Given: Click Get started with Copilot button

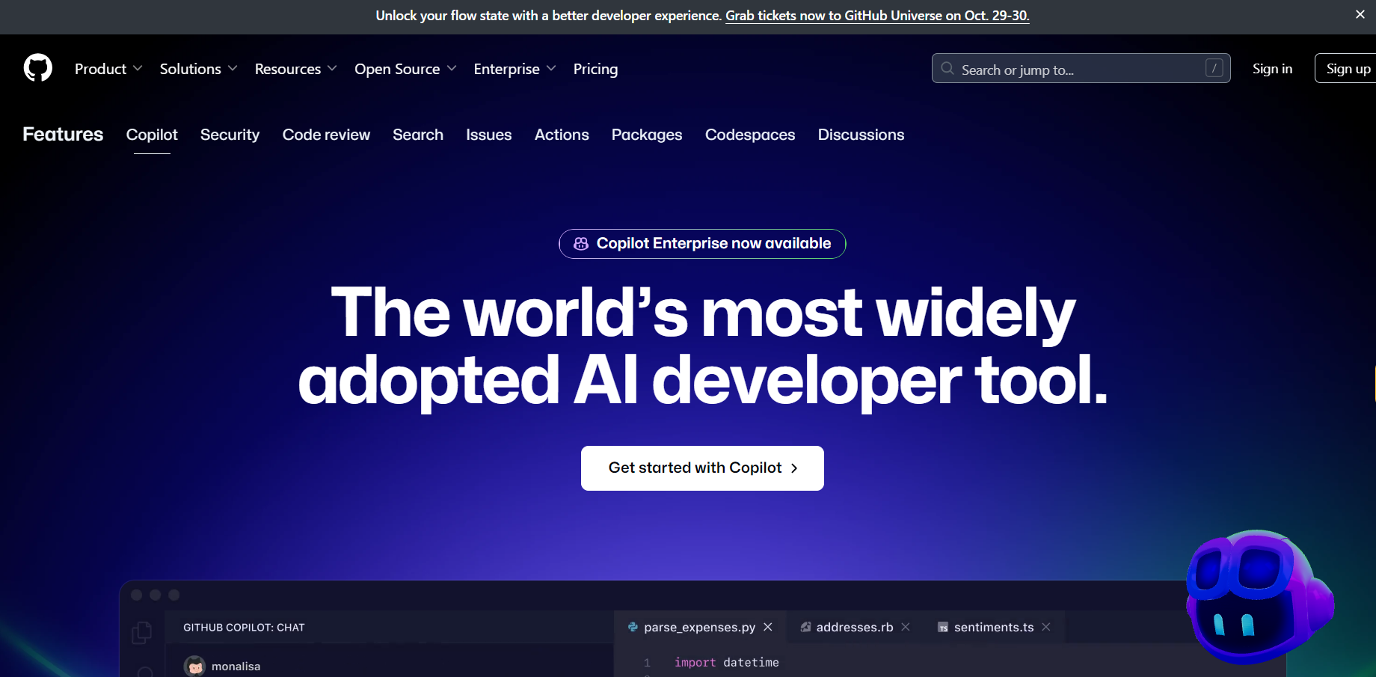Looking at the screenshot, I should (702, 468).
